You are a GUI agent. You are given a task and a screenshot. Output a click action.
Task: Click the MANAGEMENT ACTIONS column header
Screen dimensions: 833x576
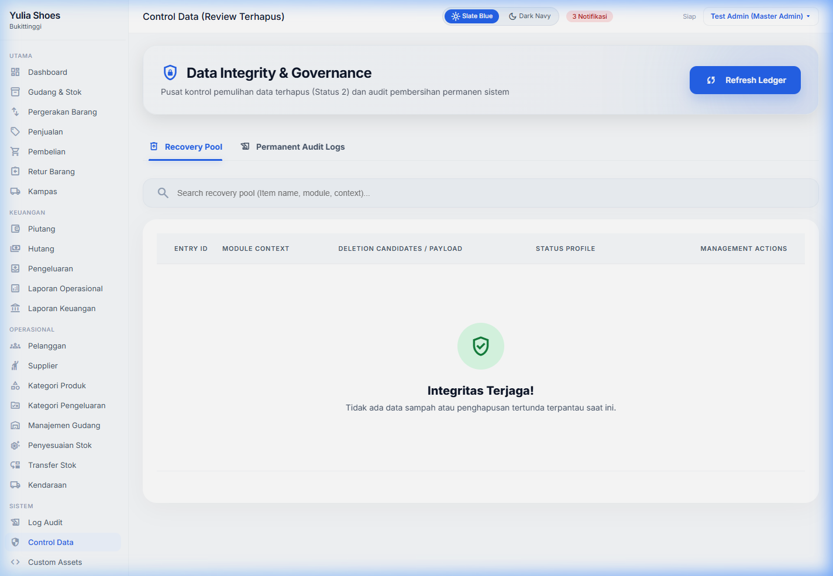(743, 249)
